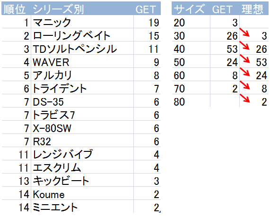Select the ミニエント cell
The image size is (270, 216).
coord(82,207)
